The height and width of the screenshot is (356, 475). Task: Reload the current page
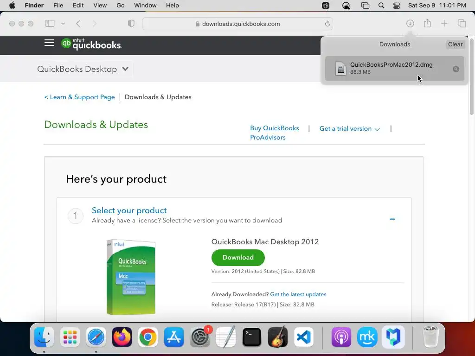coord(327,24)
